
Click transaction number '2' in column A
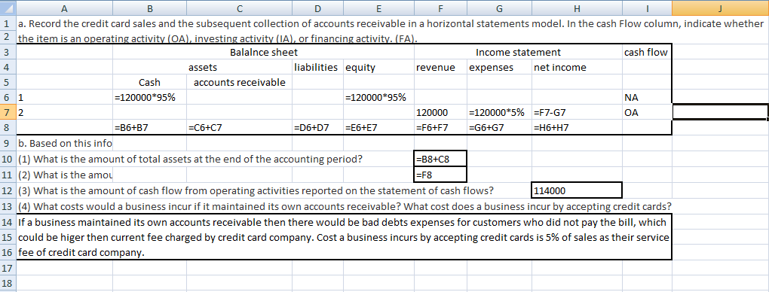[65, 112]
